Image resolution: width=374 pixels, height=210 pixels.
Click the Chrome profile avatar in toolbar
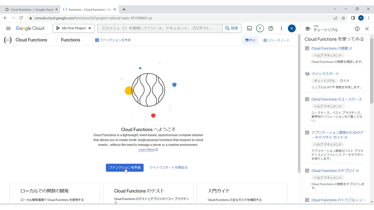[x=361, y=18]
